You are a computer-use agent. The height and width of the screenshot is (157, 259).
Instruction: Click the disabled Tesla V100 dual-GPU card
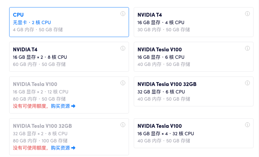point(69,92)
